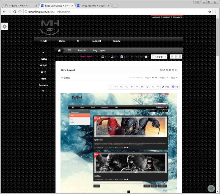
Task: Click the 수정 edit button
Action: tap(166, 87)
